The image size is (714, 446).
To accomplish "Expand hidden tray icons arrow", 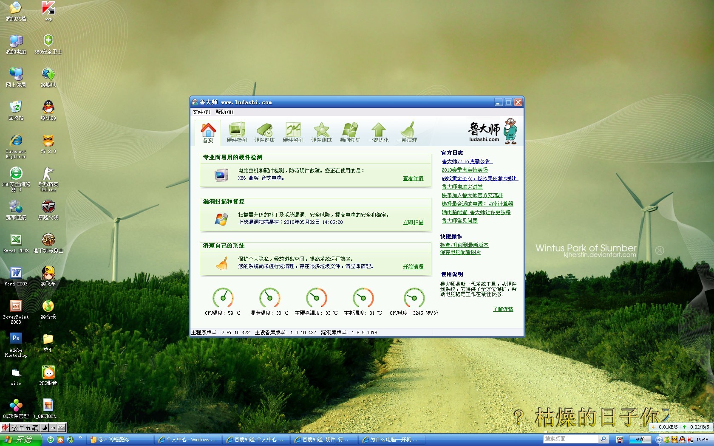I will coord(659,440).
